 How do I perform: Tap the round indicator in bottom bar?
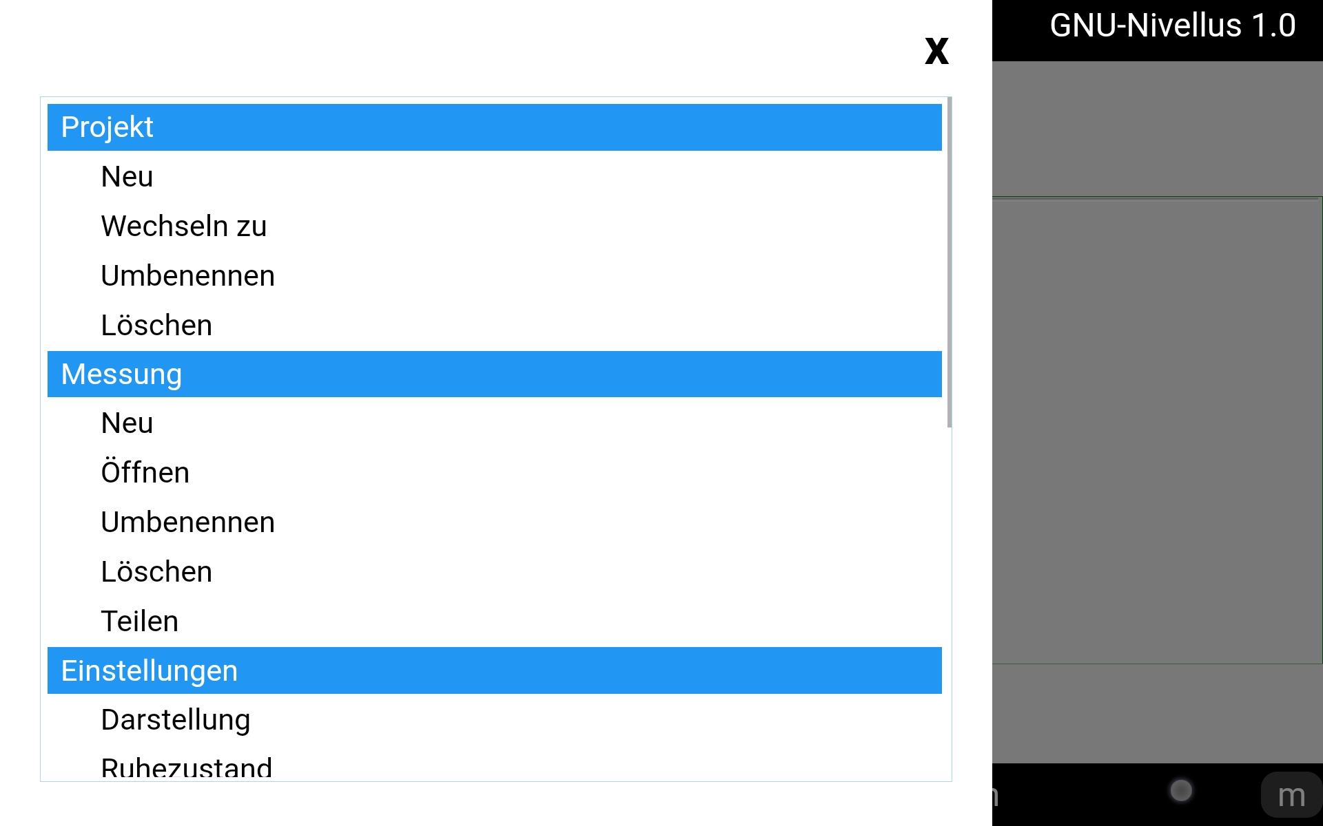(1181, 790)
